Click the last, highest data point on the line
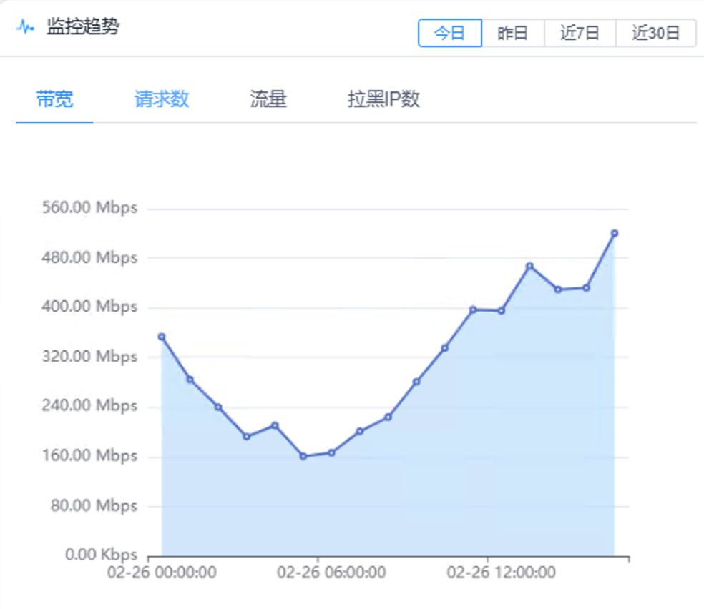Image resolution: width=704 pixels, height=609 pixels. pos(614,233)
